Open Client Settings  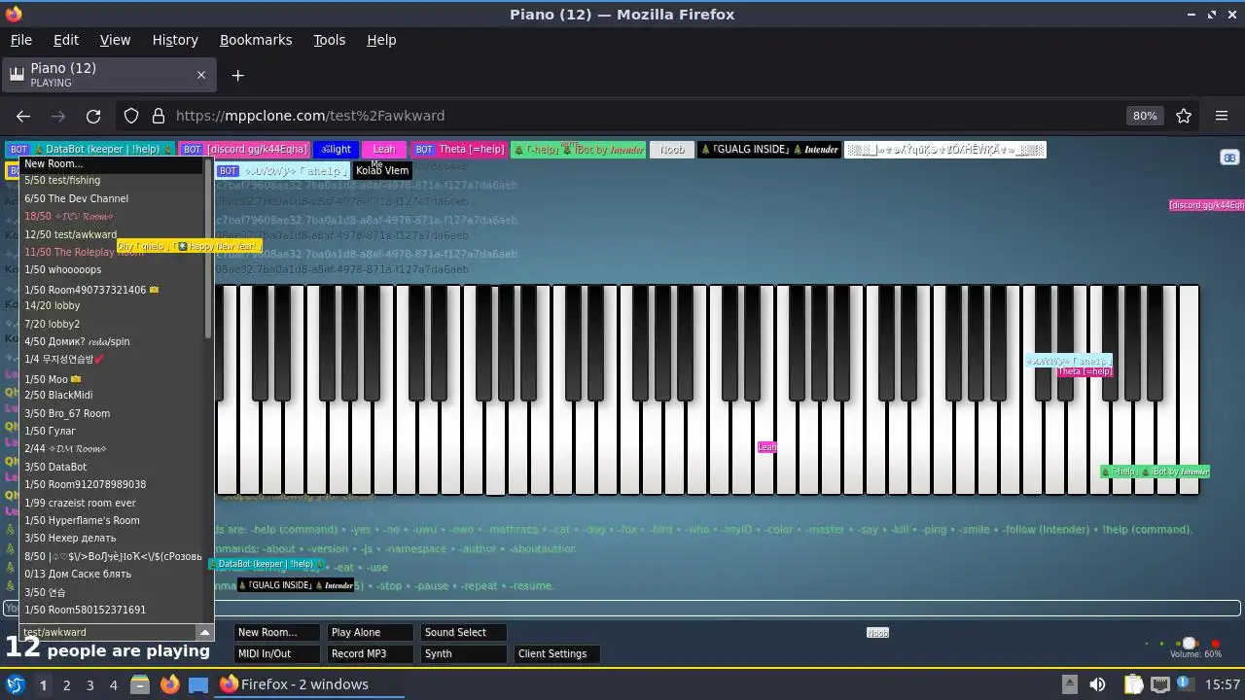click(x=557, y=653)
